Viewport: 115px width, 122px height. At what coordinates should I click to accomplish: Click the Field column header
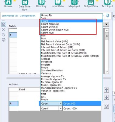[29, 89]
